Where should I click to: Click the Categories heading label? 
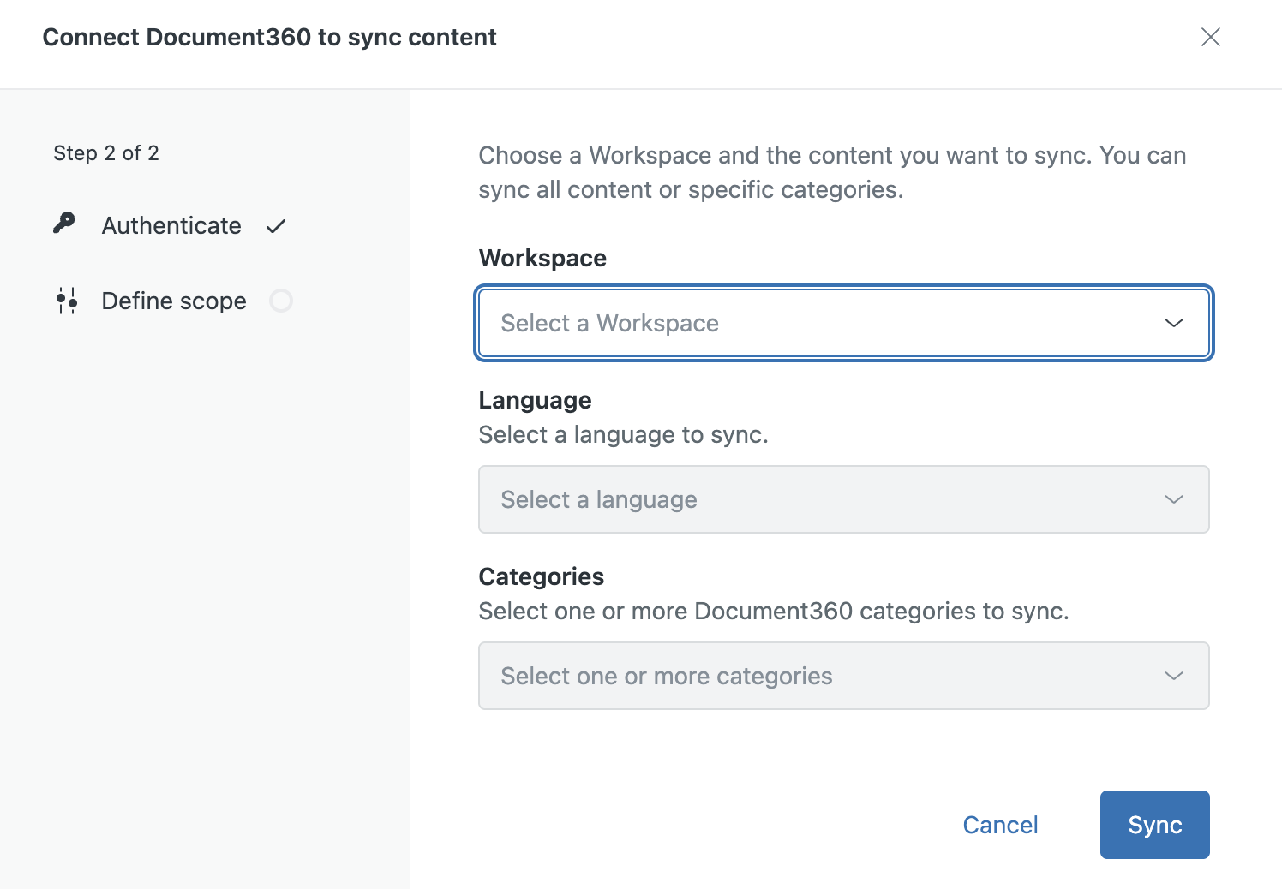pyautogui.click(x=541, y=576)
